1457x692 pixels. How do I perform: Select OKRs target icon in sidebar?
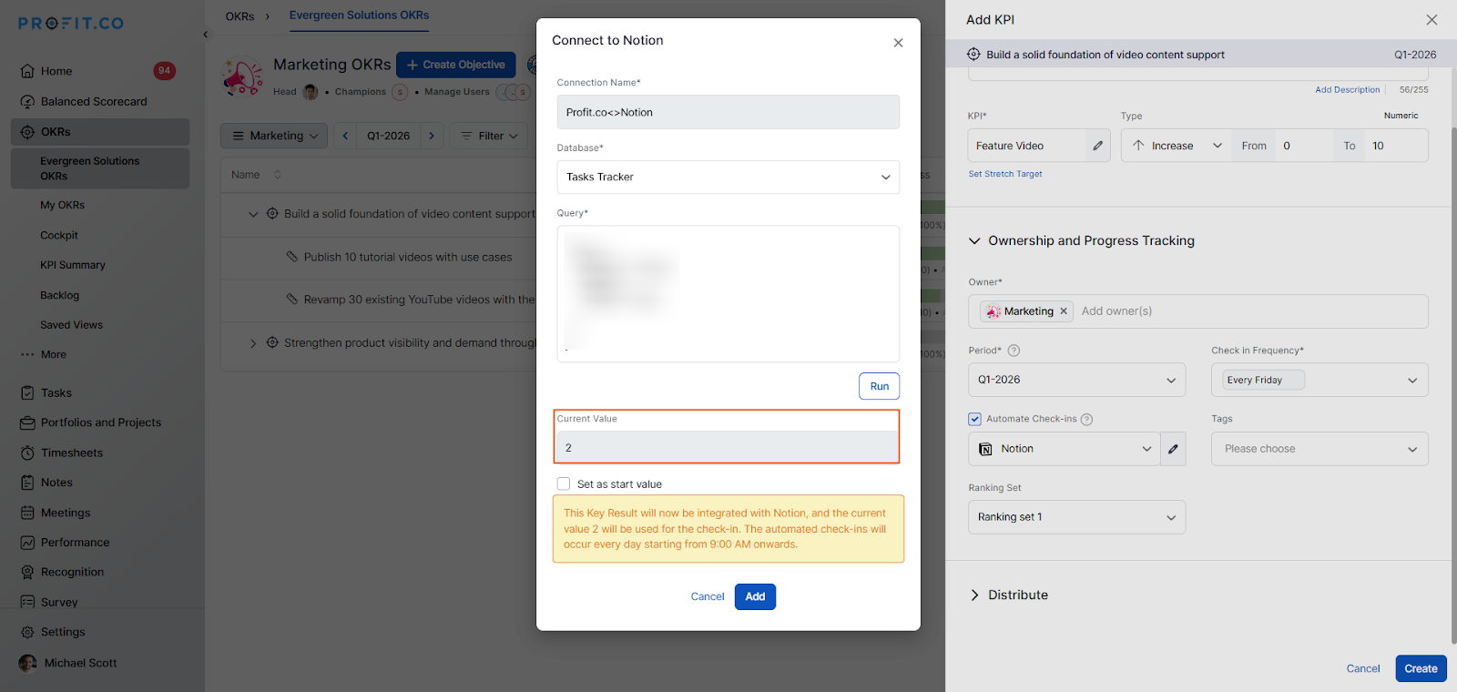pyautogui.click(x=27, y=132)
